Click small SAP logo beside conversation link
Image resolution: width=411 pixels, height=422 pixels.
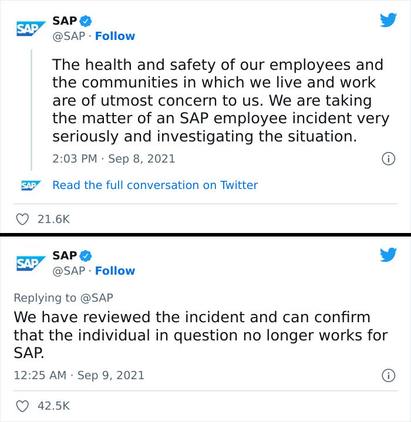(x=30, y=185)
